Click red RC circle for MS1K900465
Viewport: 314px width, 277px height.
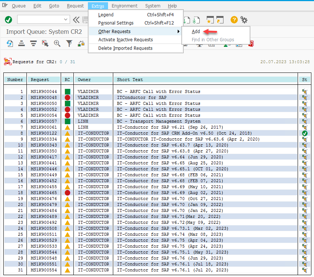coord(67,193)
